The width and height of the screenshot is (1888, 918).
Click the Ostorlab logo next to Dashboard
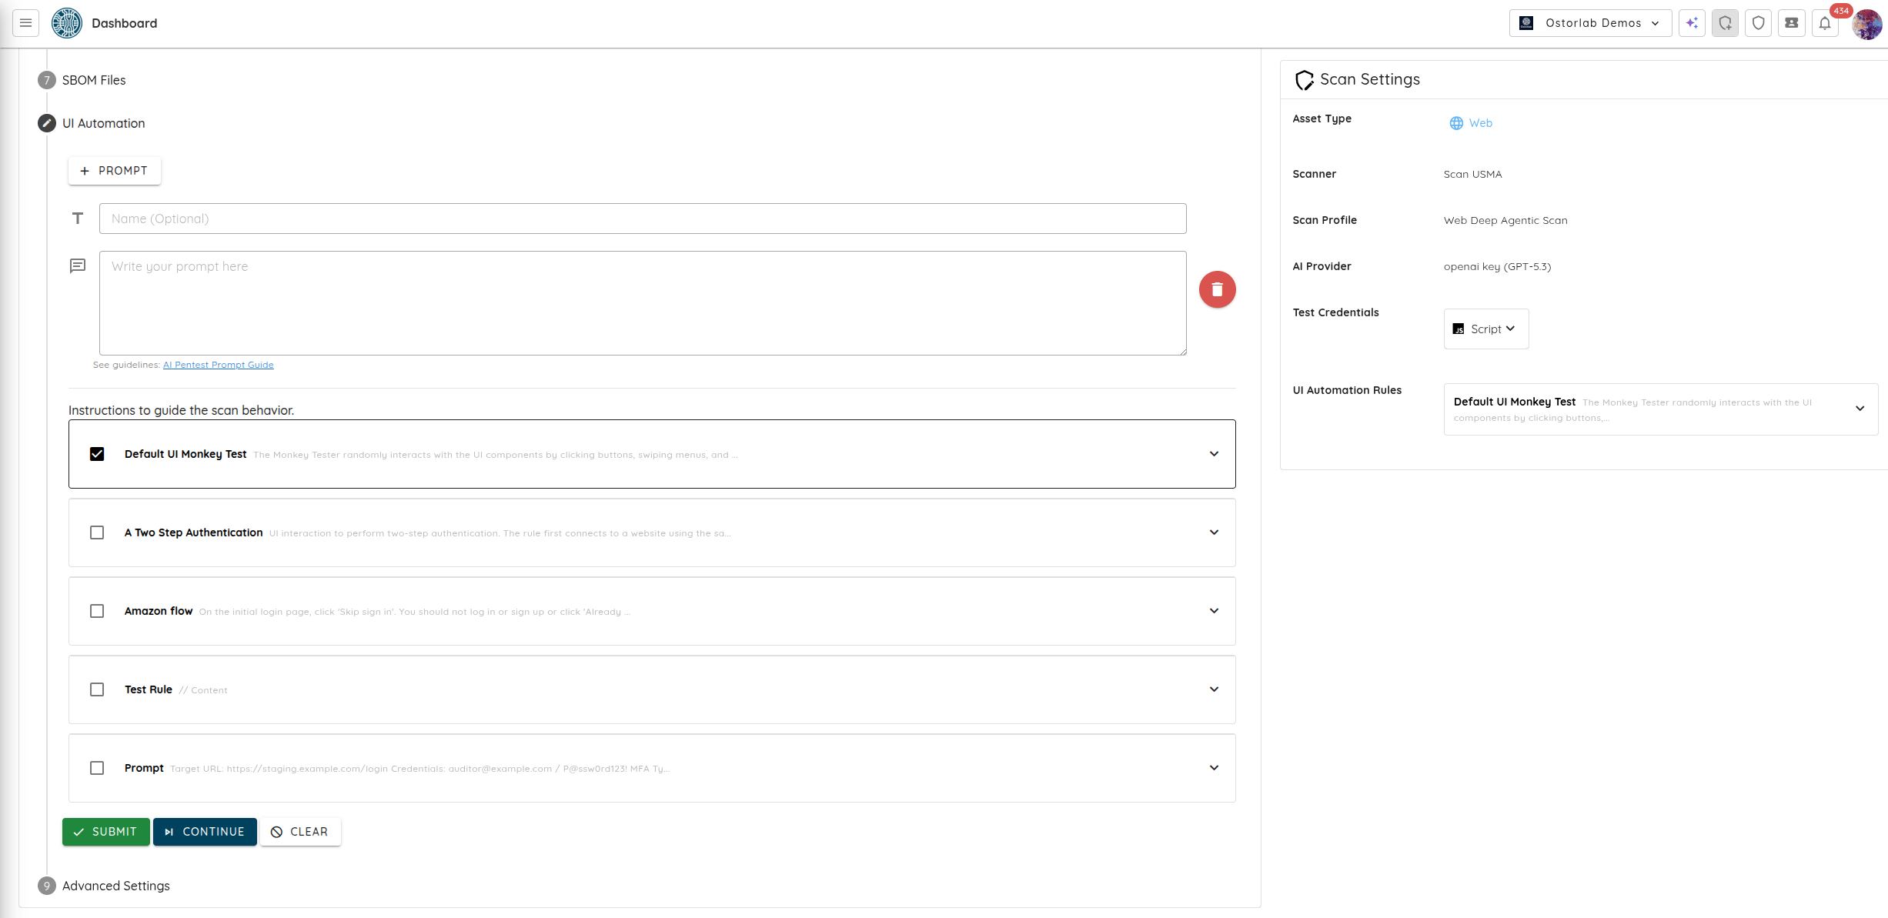[67, 23]
